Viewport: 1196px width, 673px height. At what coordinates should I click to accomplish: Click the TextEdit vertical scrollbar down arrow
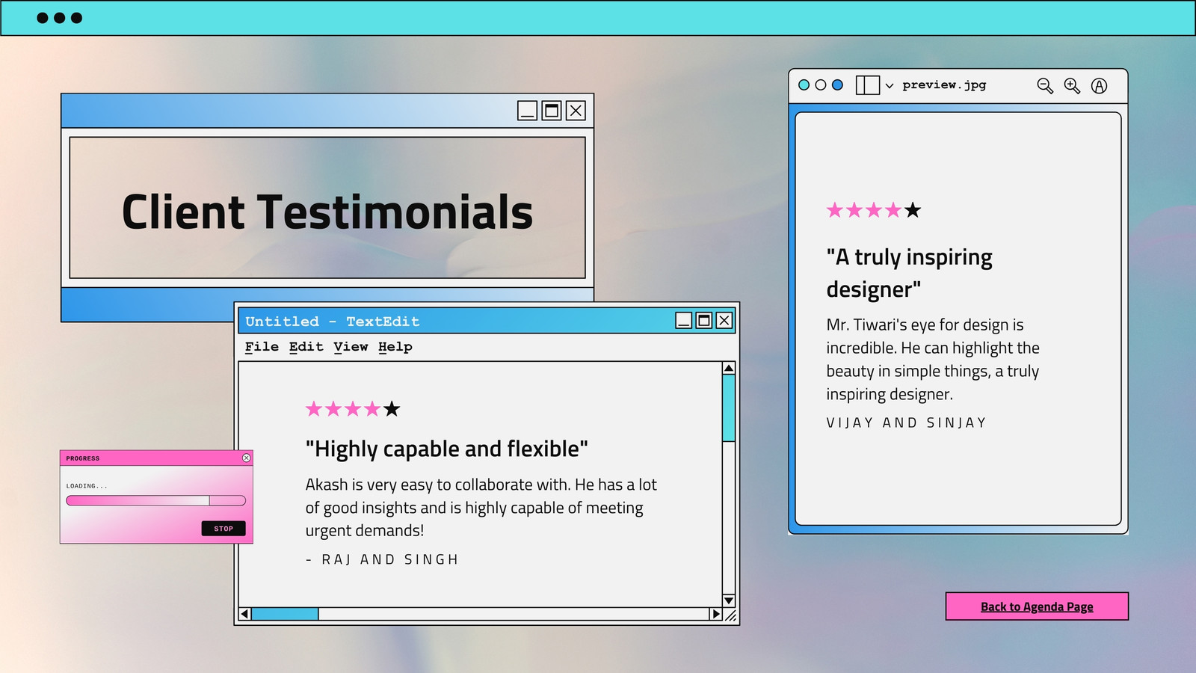(729, 600)
